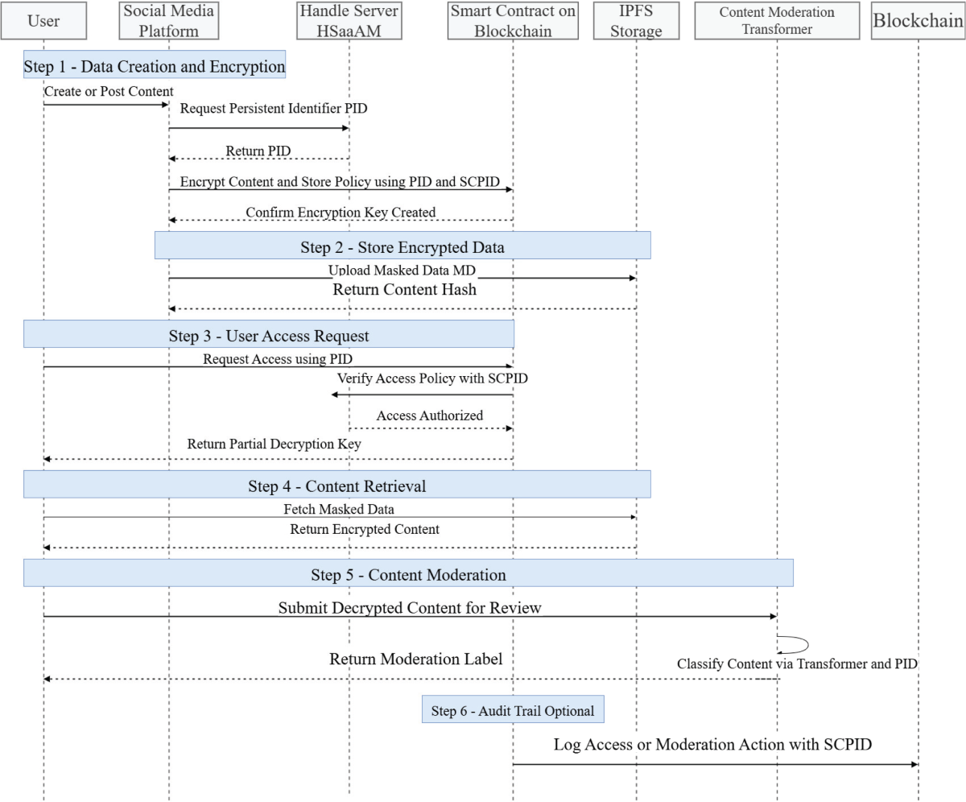Click the Step 6 Audit Trail Optional banner
The image size is (966, 802).
point(513,709)
